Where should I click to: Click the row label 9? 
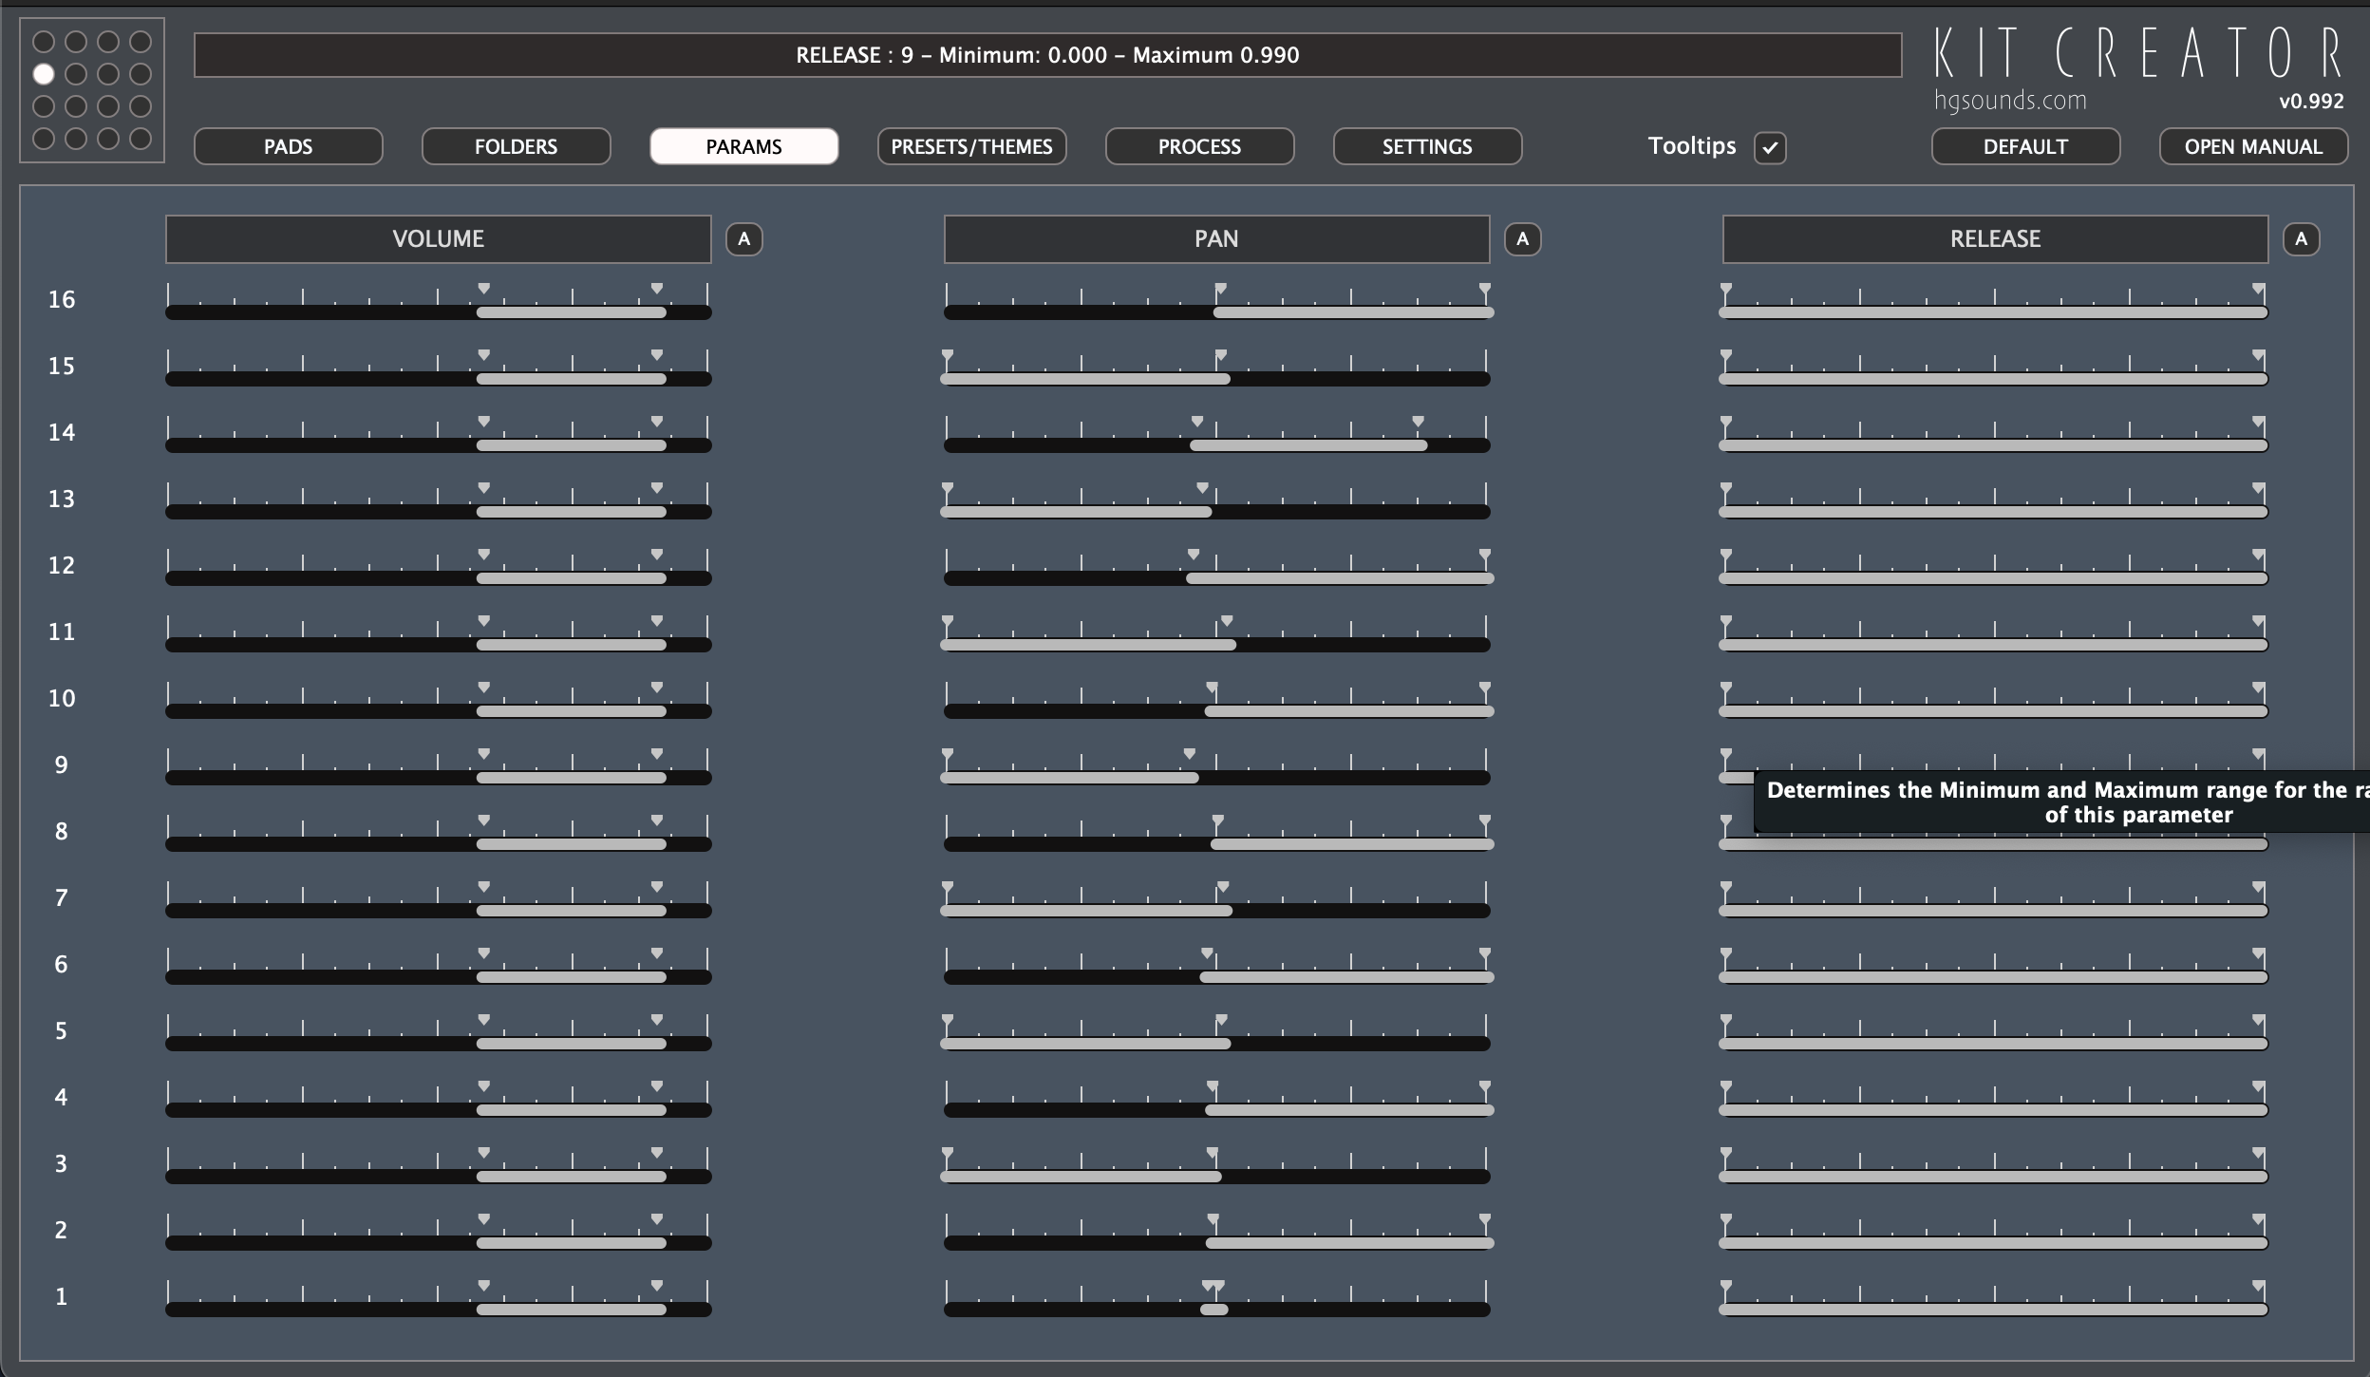(x=62, y=765)
